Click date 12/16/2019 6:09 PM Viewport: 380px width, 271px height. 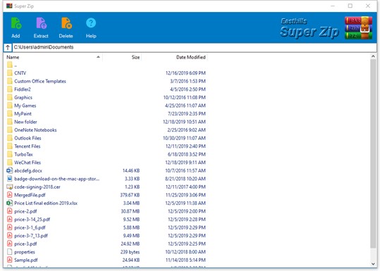tap(185, 73)
